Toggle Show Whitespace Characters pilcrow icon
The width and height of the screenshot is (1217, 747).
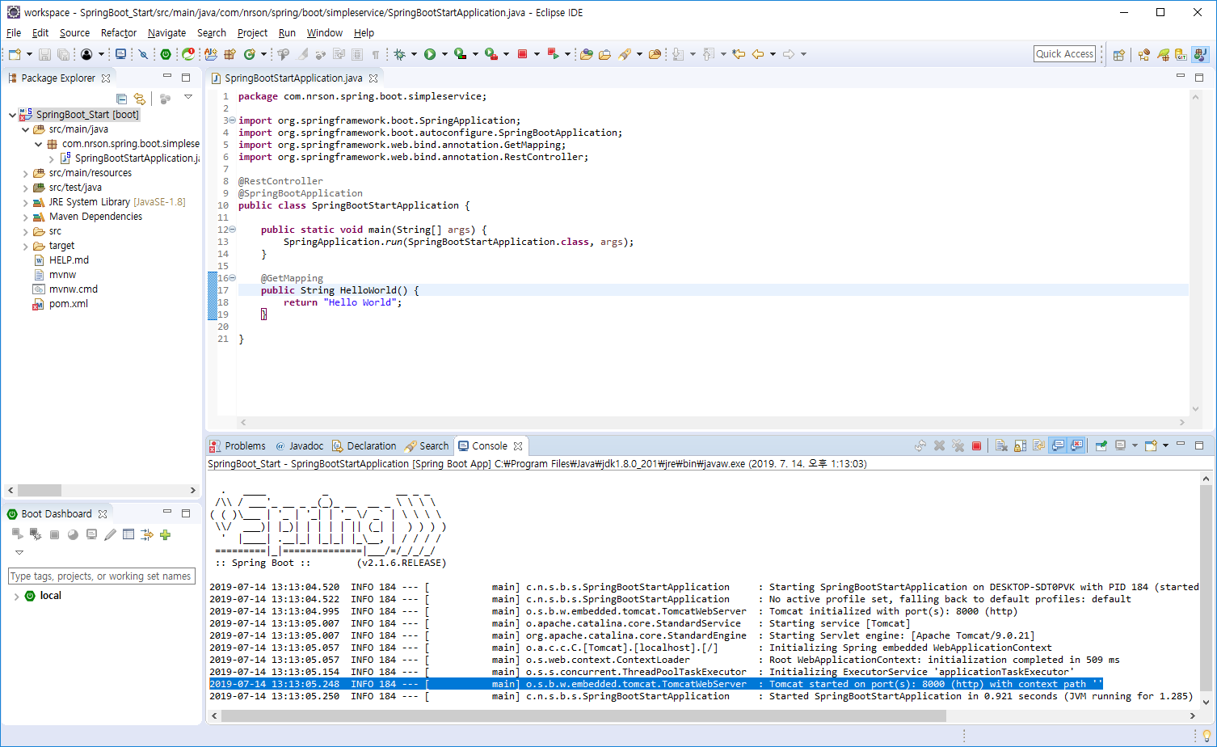[376, 54]
